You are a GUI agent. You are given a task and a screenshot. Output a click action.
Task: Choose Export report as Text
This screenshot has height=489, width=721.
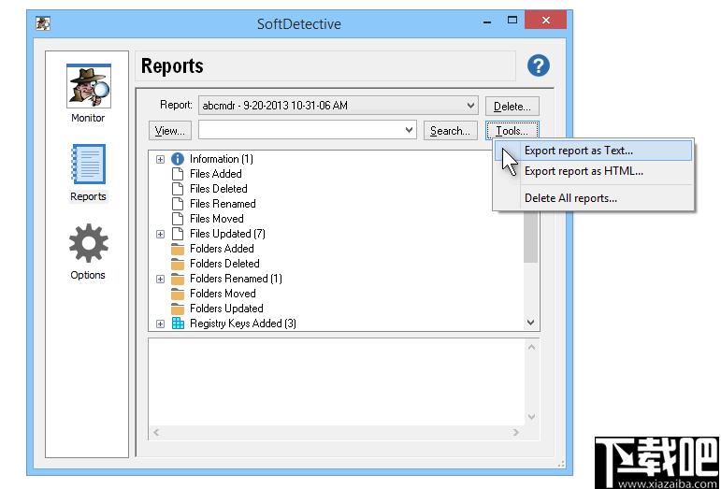click(x=593, y=151)
